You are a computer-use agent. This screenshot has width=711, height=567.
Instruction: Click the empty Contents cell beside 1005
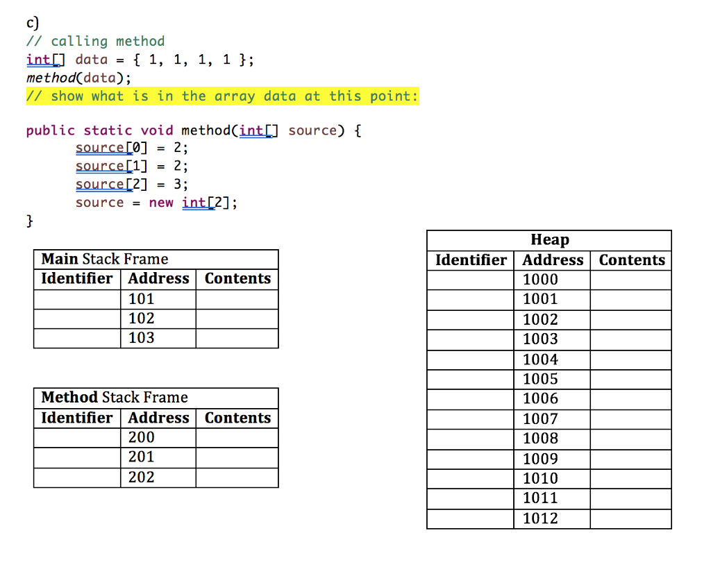[x=630, y=379]
